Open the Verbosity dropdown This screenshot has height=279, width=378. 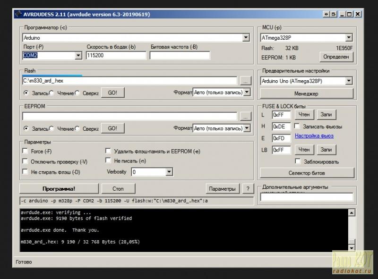[x=169, y=172]
